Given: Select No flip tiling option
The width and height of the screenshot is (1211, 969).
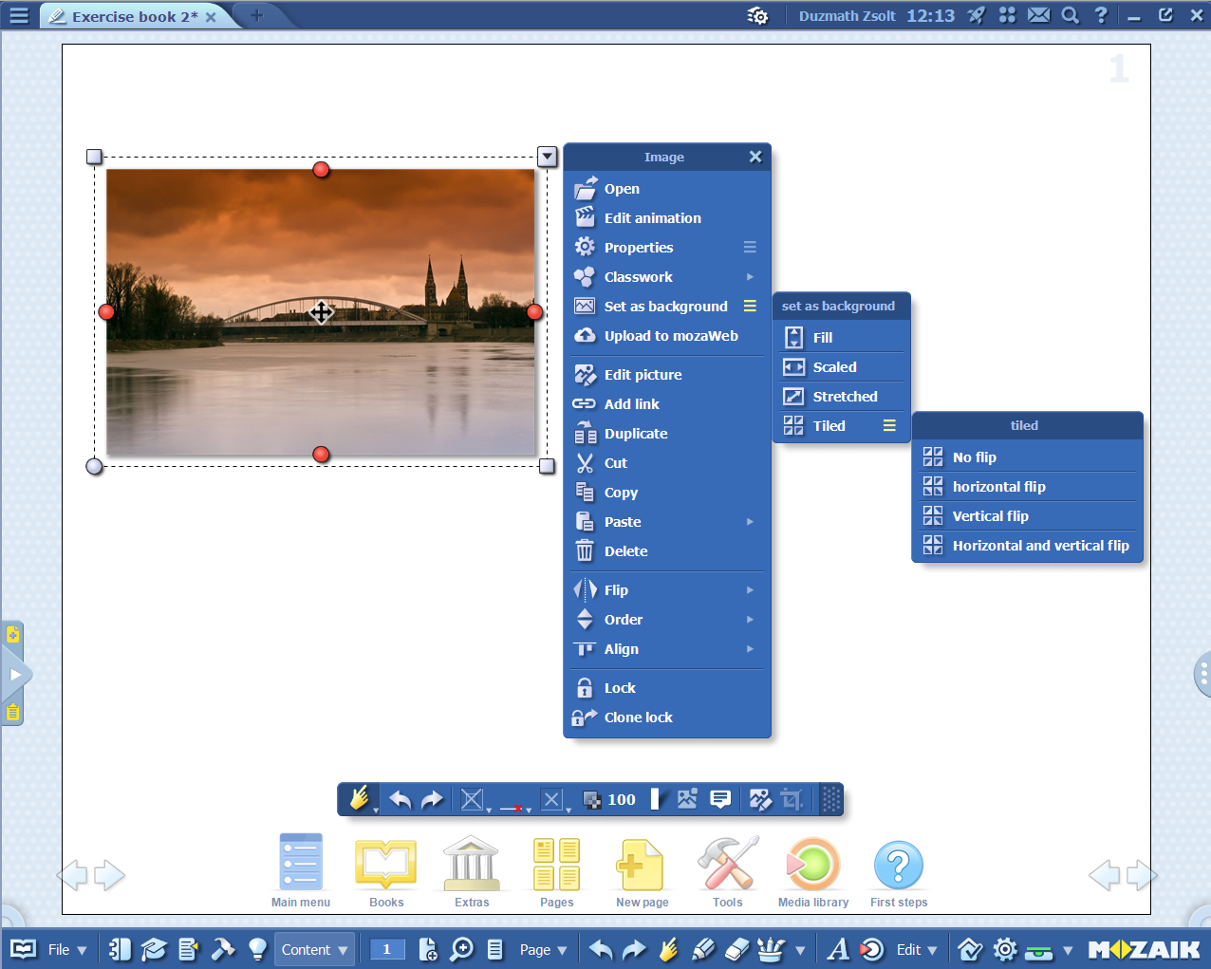Looking at the screenshot, I should coord(974,457).
